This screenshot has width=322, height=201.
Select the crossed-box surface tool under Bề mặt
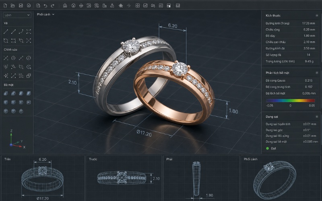29,102
